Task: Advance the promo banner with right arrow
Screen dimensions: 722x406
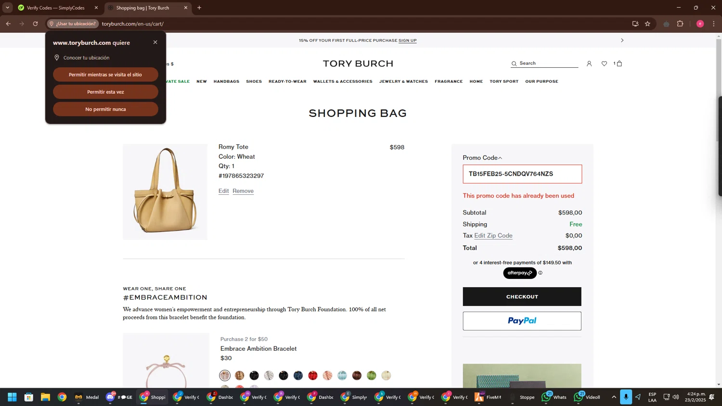Action: [622, 40]
